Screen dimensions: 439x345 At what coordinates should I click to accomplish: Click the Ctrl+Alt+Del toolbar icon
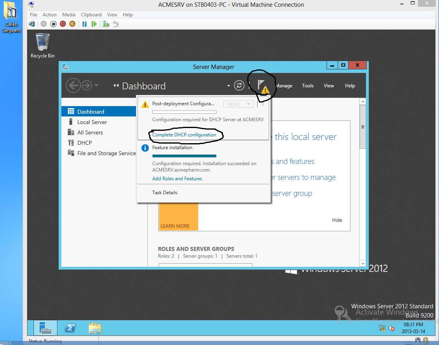tap(32, 24)
